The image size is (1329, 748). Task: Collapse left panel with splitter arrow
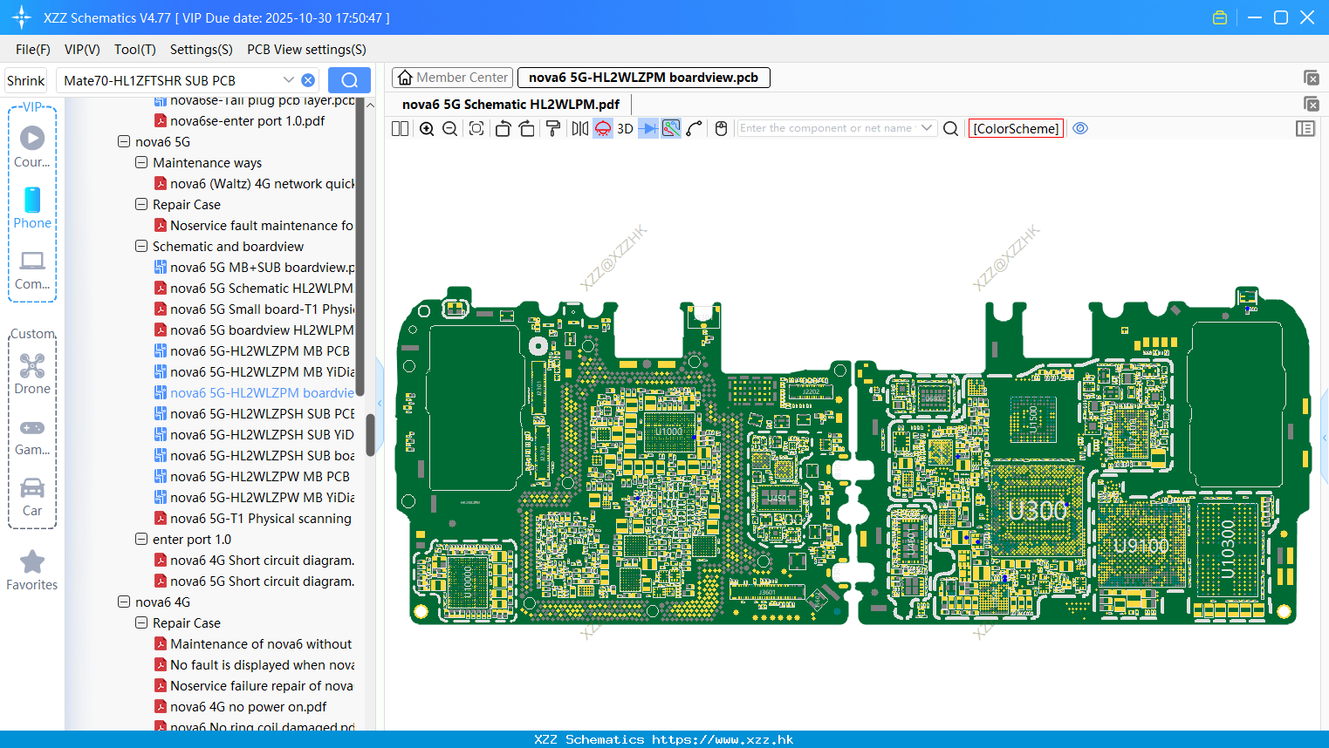coord(380,403)
